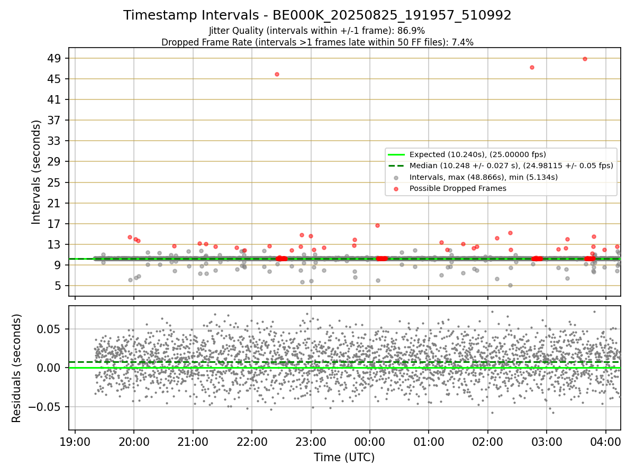Click the red point near 17 seconds after 00:00
Image resolution: width=635 pixels, height=476 pixels.
(x=377, y=225)
